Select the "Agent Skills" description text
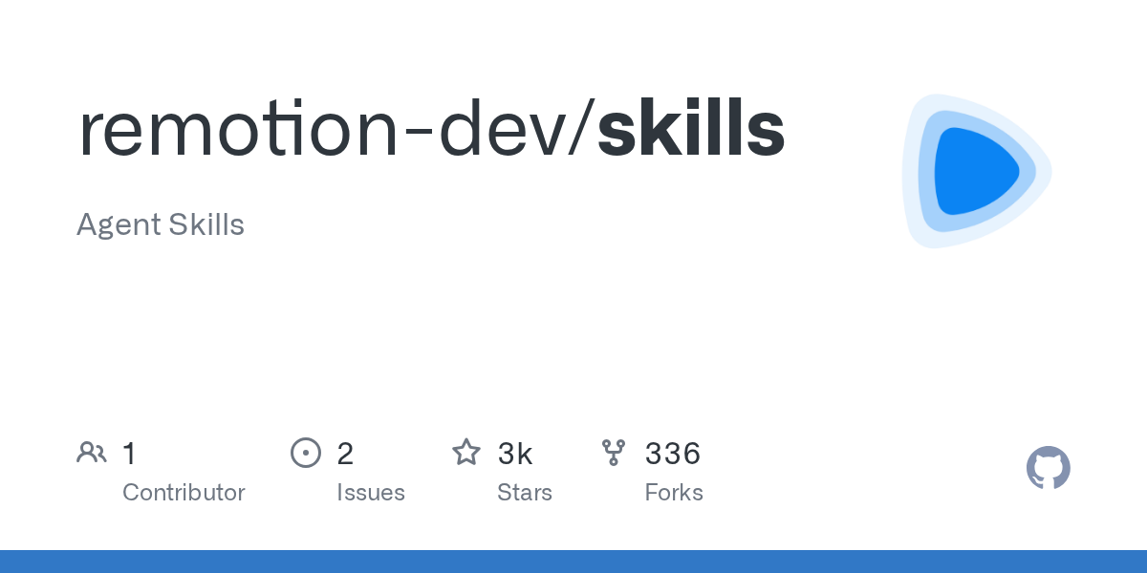Screen dimensions: 1147x573 [x=161, y=225]
